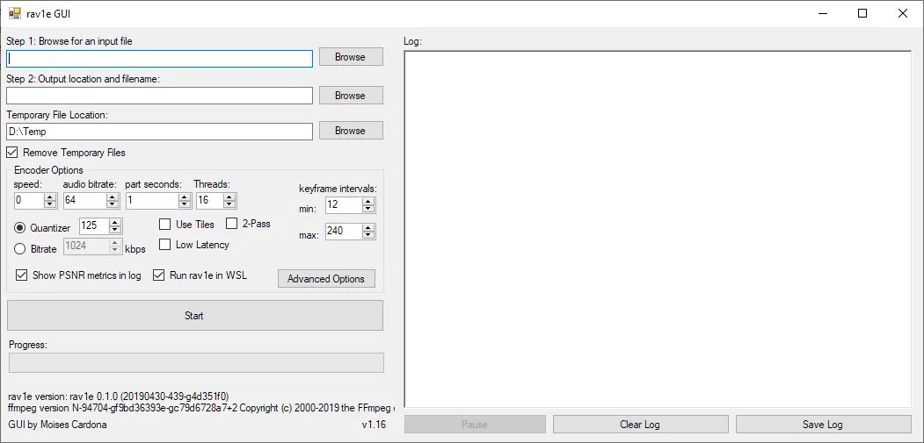Viewport: 924px width, 443px height.
Task: Browse for an input file
Action: point(351,57)
